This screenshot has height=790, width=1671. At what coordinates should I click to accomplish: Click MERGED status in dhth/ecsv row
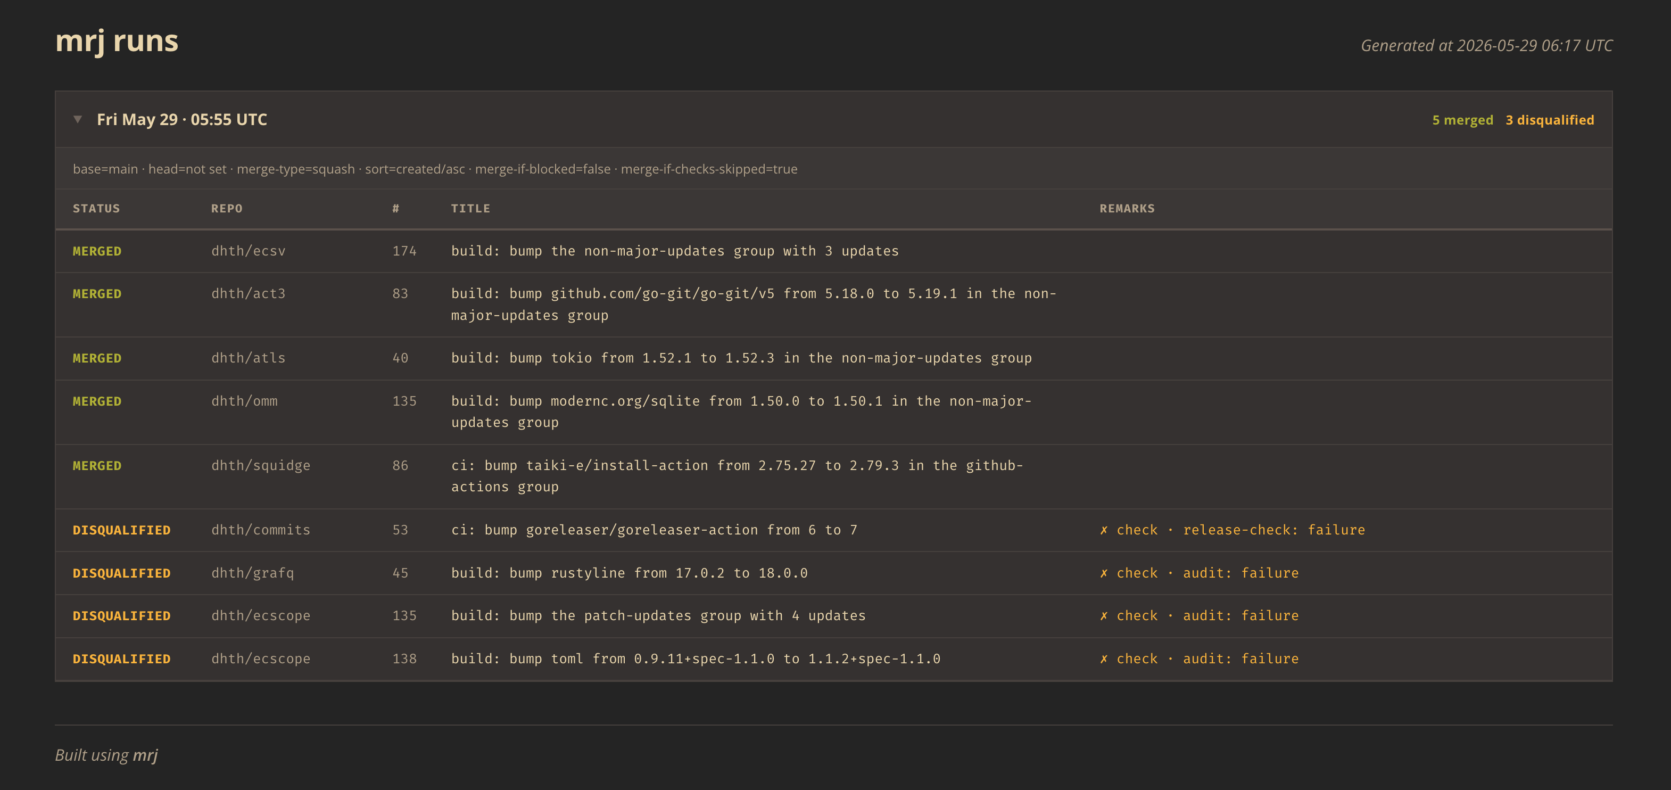[97, 251]
